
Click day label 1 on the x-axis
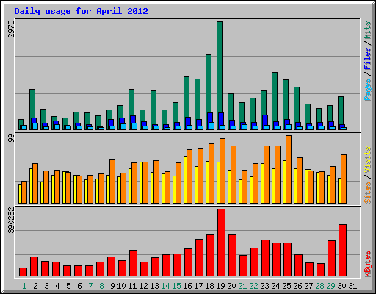(x=24, y=286)
